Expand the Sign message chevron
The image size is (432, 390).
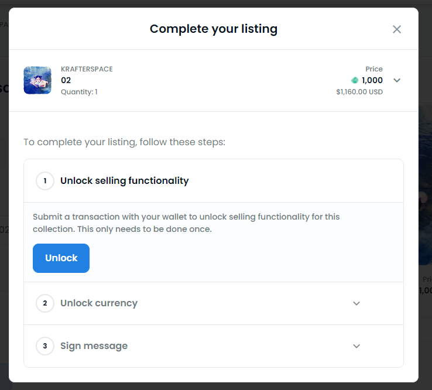point(356,346)
